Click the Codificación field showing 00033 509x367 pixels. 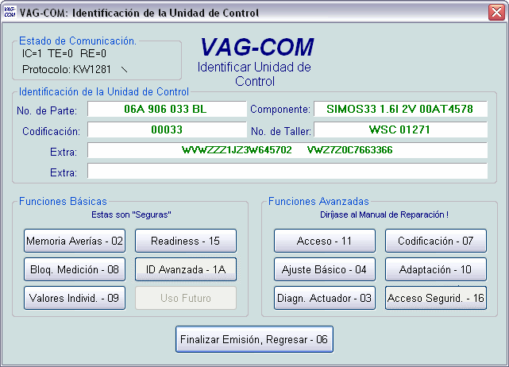click(167, 129)
